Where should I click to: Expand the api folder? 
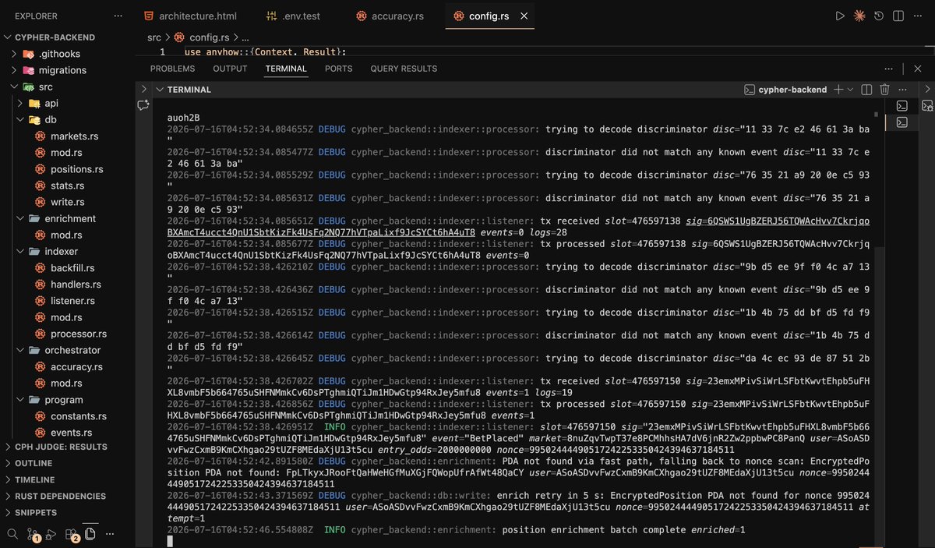pyautogui.click(x=51, y=103)
